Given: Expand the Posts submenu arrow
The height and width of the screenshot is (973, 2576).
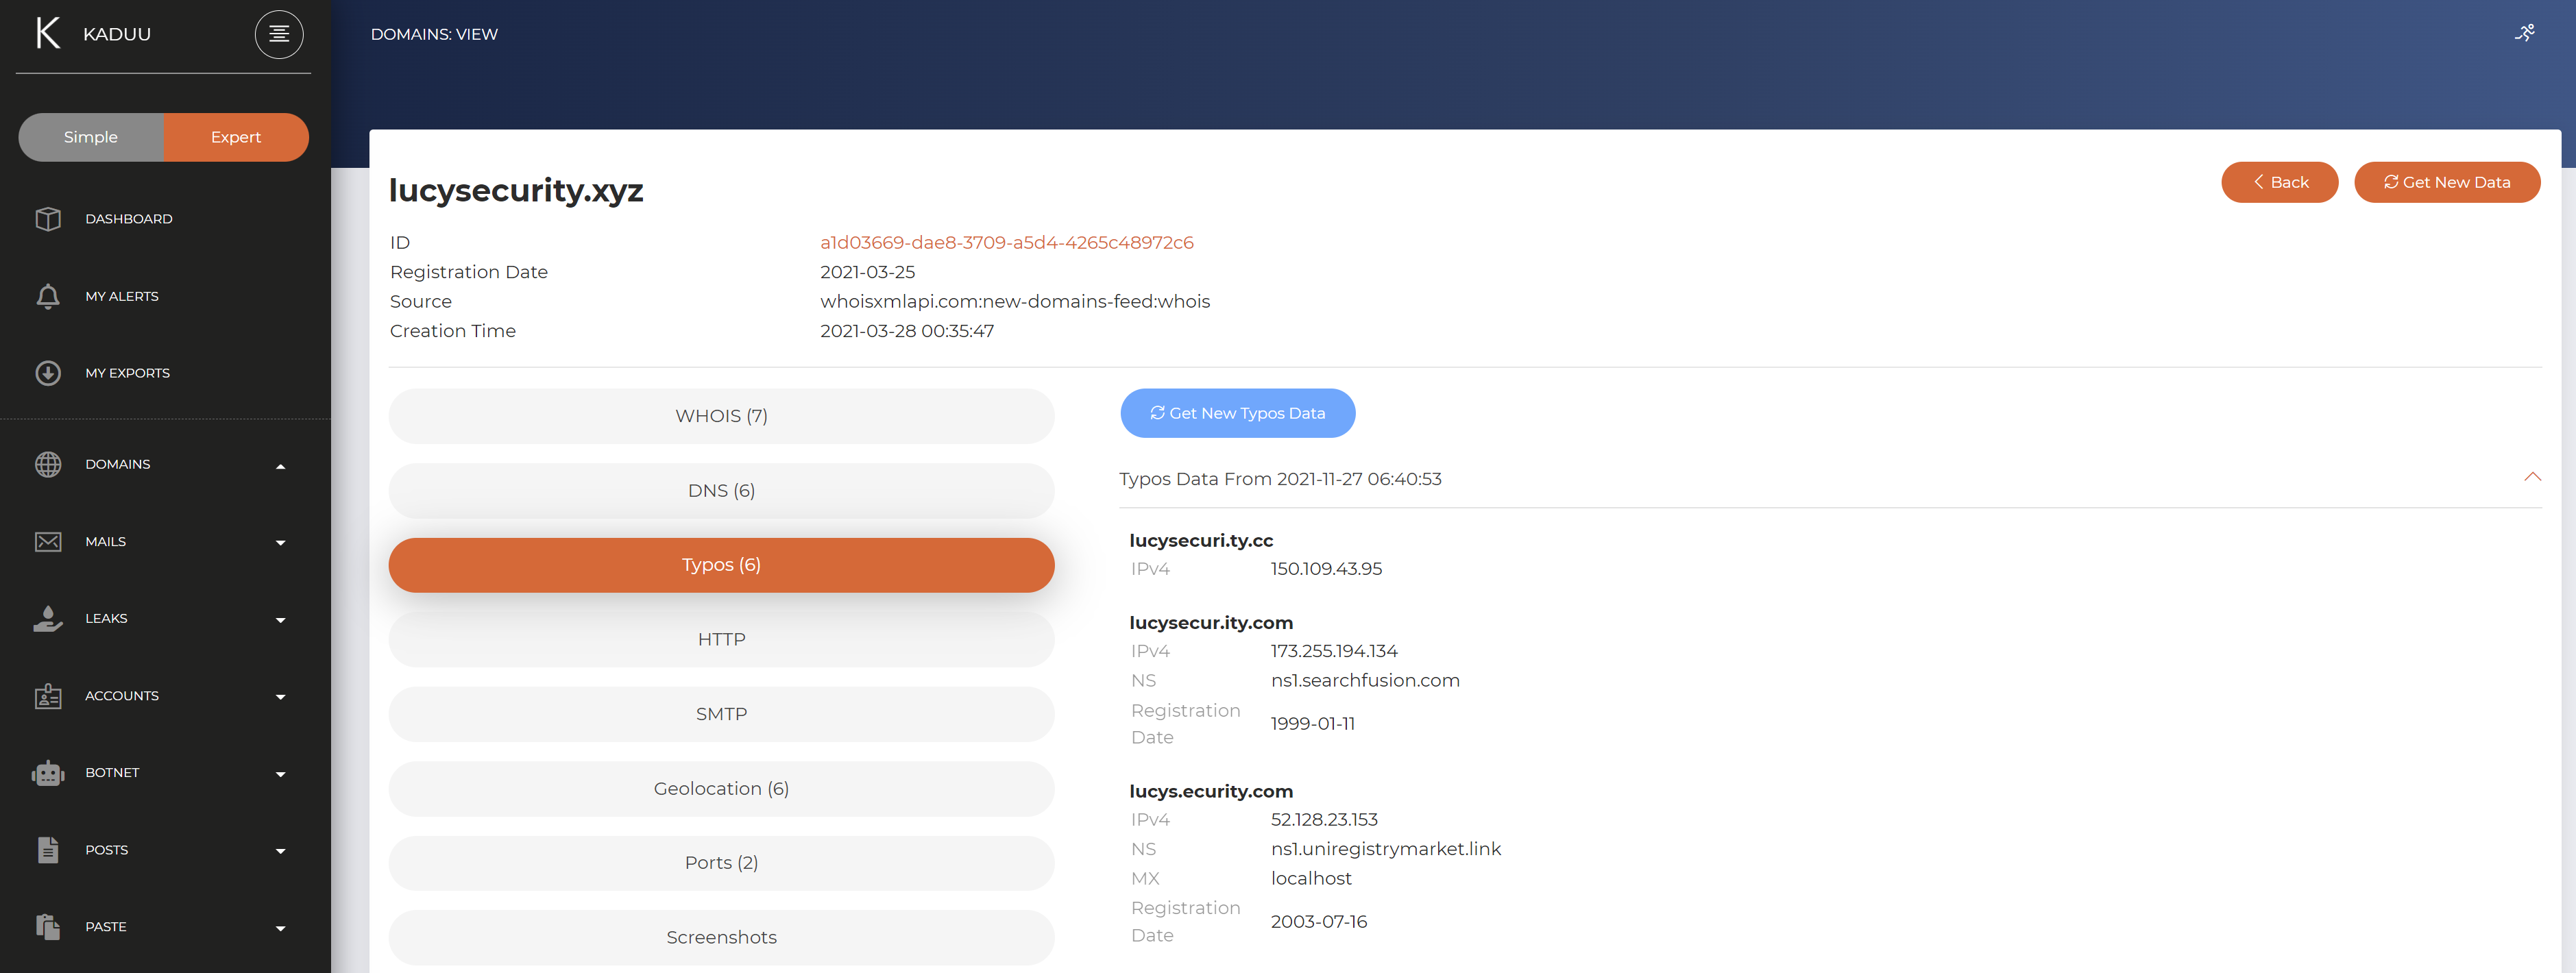Looking at the screenshot, I should point(280,851).
